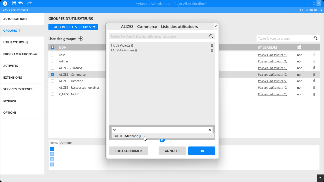The width and height of the screenshot is (324, 182).
Task: Click the OK button
Action: [202, 151]
